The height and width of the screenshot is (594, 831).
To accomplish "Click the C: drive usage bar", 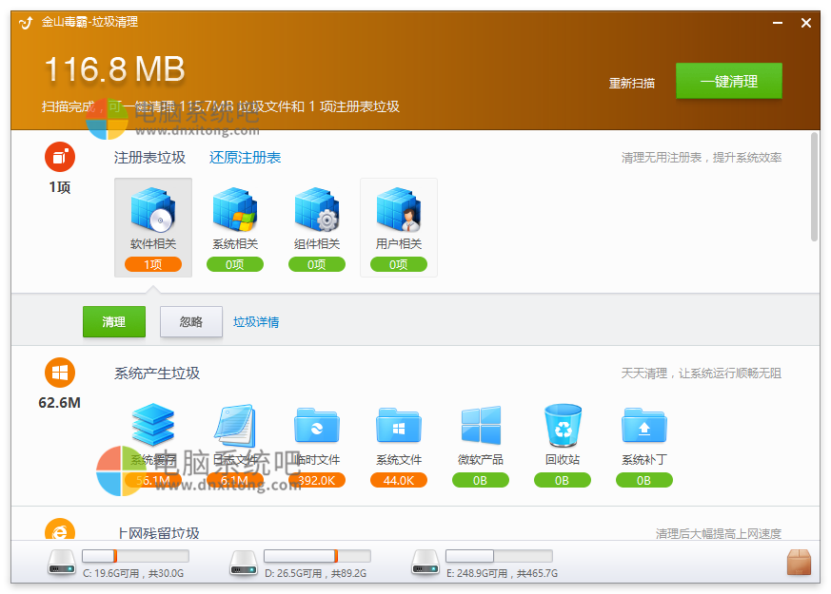I will click(136, 555).
